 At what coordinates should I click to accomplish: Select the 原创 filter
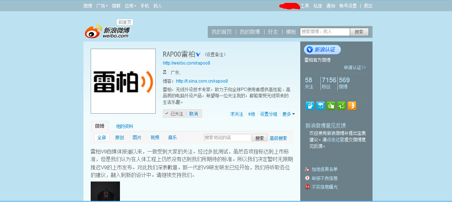tap(120, 137)
